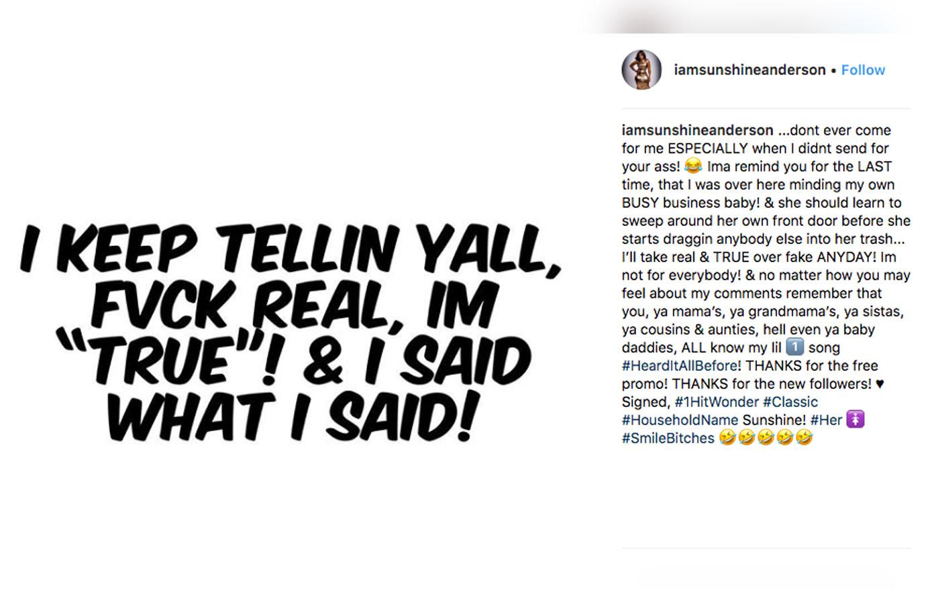Click the blue keycap 1 emoji near 'song'
Screen dimensions: 926x590
[x=795, y=347]
